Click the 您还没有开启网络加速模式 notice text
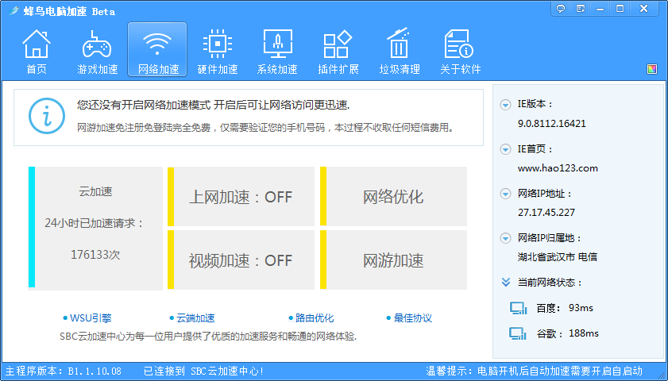The width and height of the screenshot is (668, 381). 213,105
